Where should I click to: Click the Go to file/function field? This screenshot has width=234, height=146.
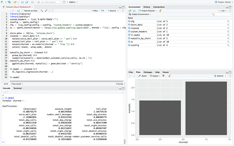[x=48, y=2]
